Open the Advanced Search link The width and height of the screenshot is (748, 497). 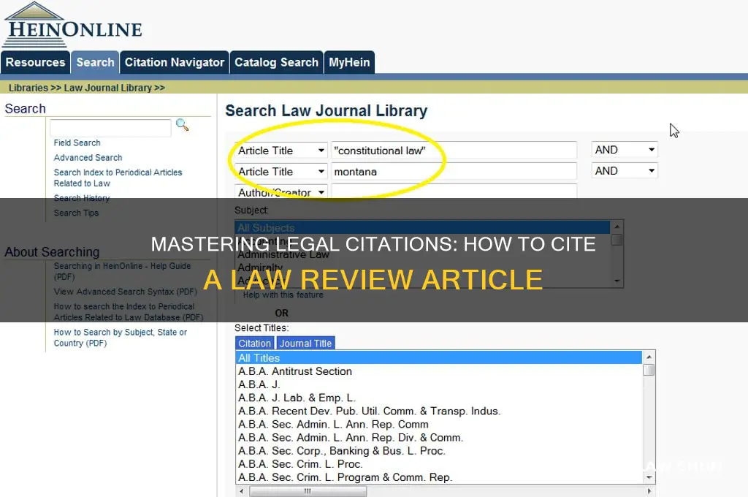88,158
